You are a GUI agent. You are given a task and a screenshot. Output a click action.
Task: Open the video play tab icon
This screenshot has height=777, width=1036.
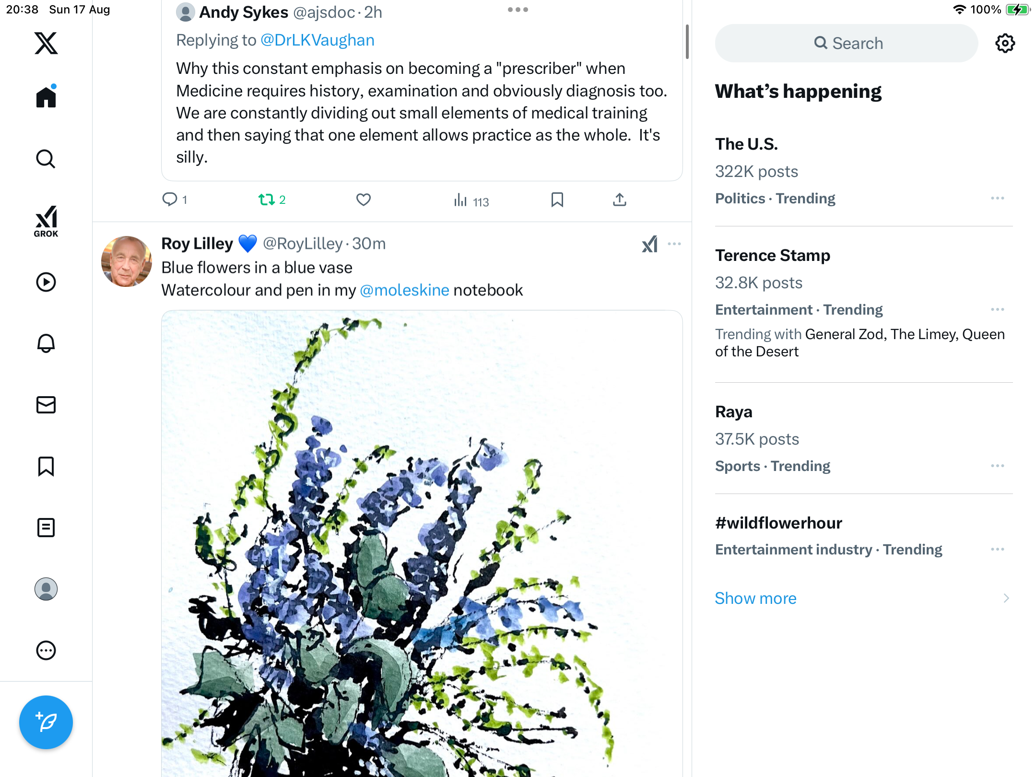[x=46, y=282]
